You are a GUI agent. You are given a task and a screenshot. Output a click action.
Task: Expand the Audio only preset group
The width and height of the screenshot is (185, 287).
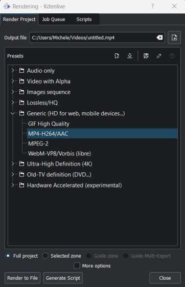tap(13, 71)
